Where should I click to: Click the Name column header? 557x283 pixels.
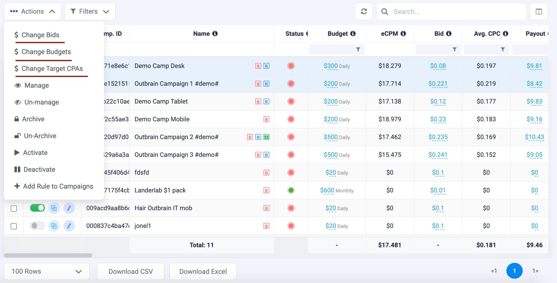click(x=202, y=34)
